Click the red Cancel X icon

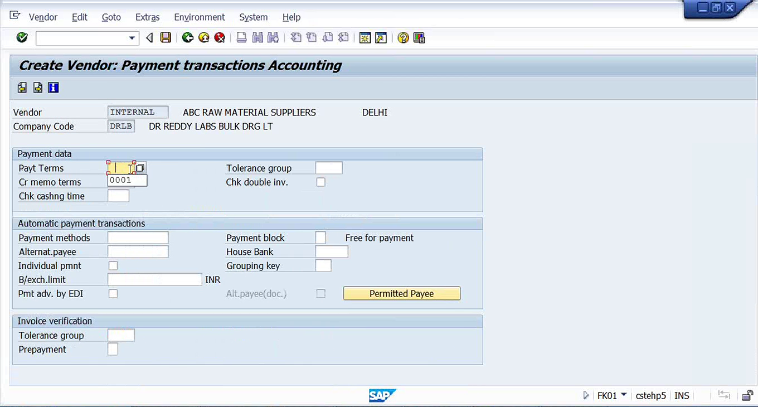coord(220,38)
